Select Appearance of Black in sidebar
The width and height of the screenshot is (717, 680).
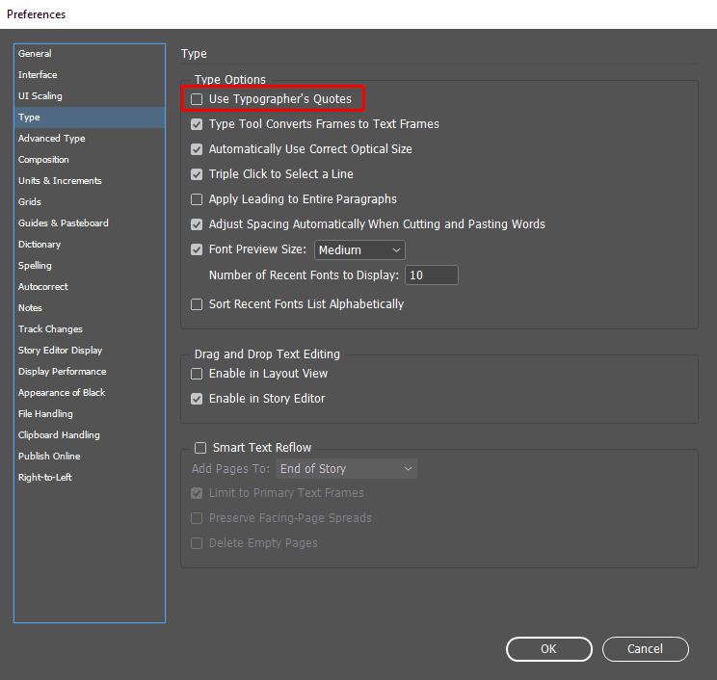(x=62, y=393)
